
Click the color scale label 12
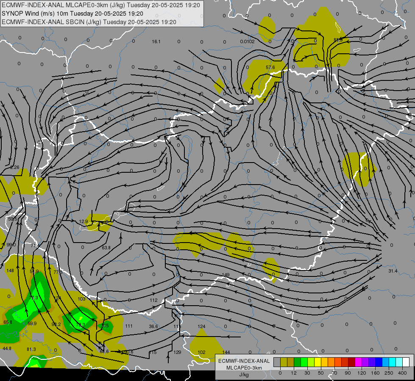point(294,373)
